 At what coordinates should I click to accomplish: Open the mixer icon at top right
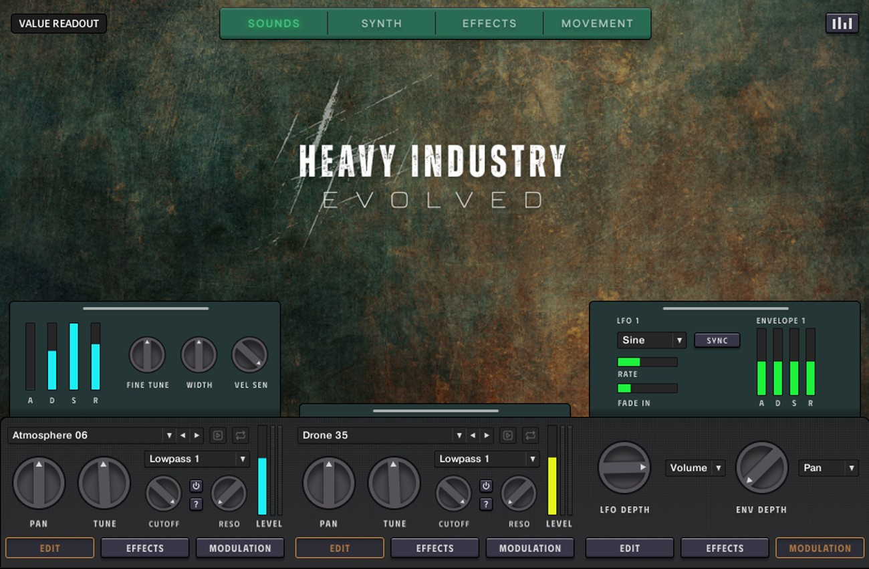842,23
